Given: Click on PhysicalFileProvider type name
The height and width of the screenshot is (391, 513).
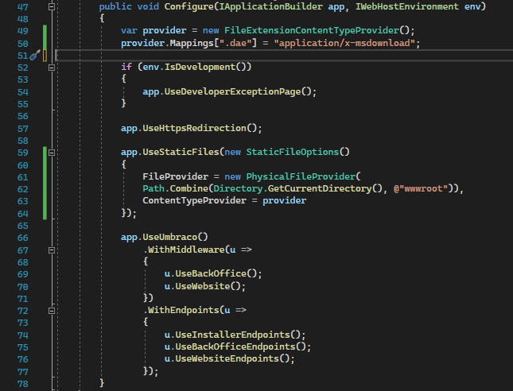Looking at the screenshot, I should click(301, 176).
